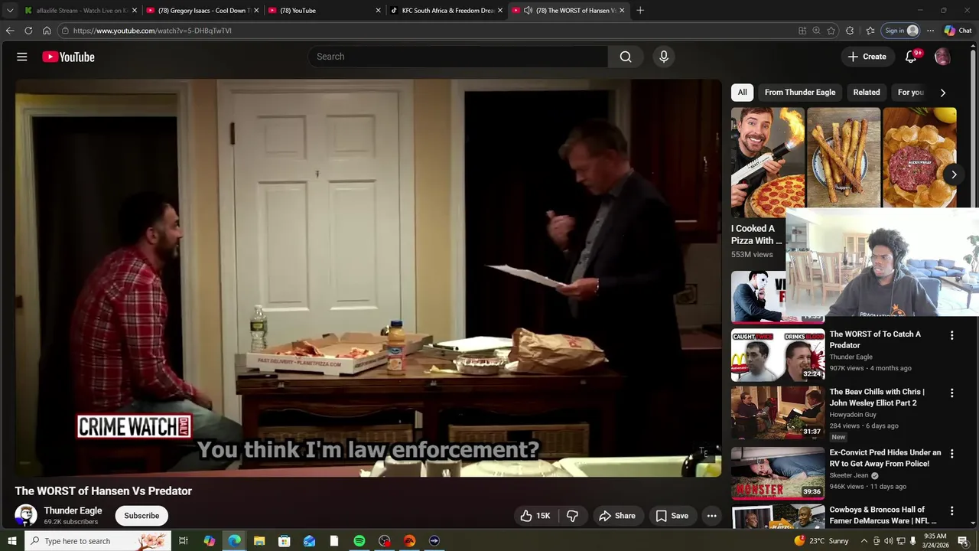The image size is (979, 551).
Task: Open the weather widget 23°C Sunny
Action: click(821, 541)
